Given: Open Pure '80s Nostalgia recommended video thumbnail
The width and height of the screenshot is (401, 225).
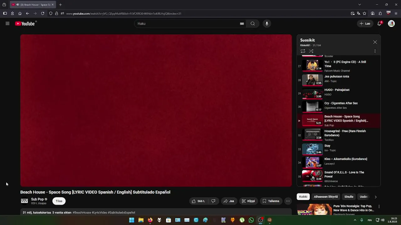Looking at the screenshot, I should 315,209.
